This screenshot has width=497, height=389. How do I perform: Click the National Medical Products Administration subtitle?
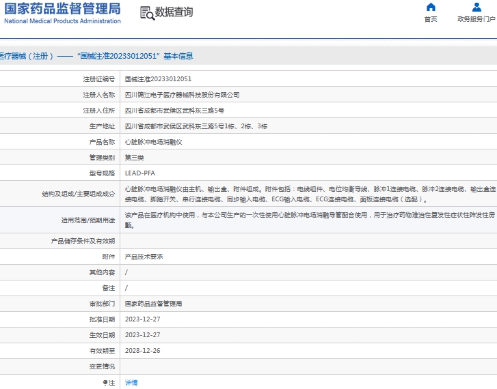(x=62, y=21)
